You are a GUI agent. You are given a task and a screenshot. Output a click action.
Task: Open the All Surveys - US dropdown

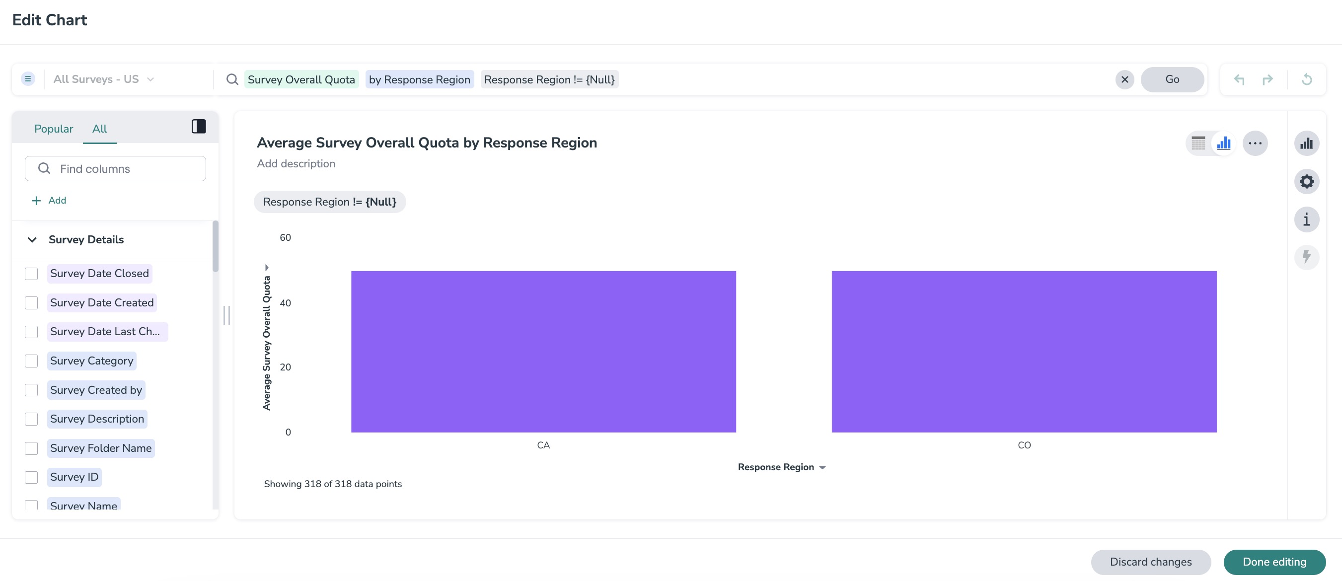[104, 80]
